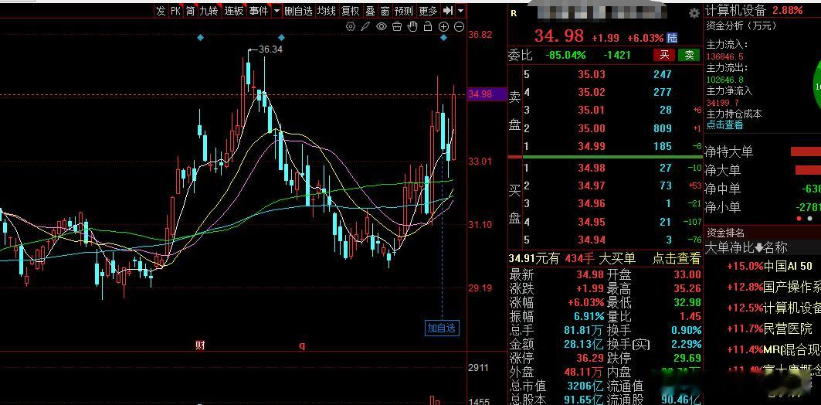Click the 跌停 29.69 value

[x=688, y=359]
